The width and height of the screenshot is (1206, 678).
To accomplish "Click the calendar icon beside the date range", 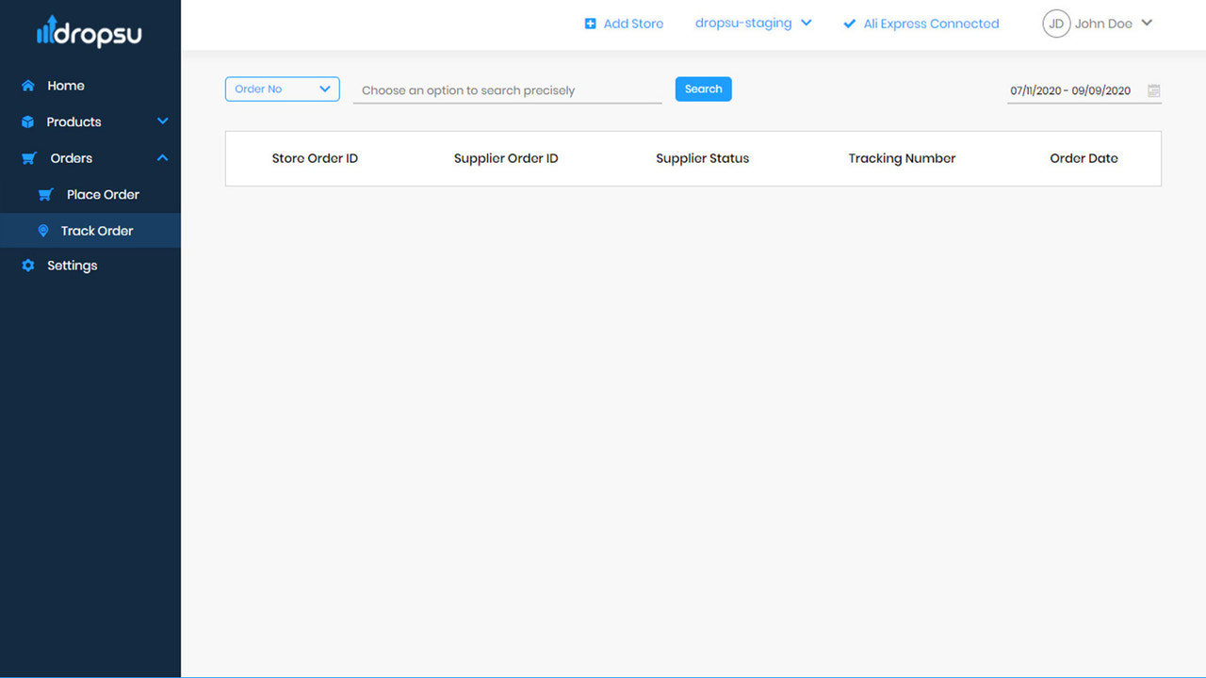I will pyautogui.click(x=1153, y=91).
